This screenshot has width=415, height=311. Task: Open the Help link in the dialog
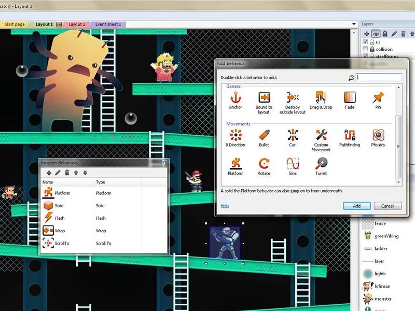(225, 206)
